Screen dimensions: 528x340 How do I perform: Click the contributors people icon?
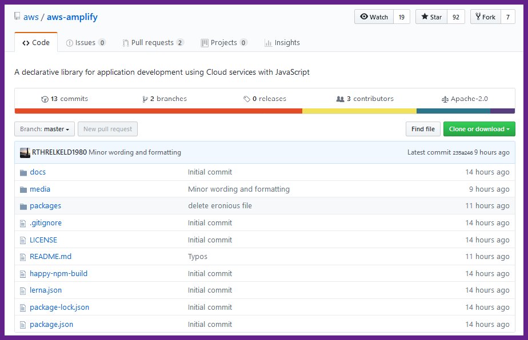[x=341, y=99]
